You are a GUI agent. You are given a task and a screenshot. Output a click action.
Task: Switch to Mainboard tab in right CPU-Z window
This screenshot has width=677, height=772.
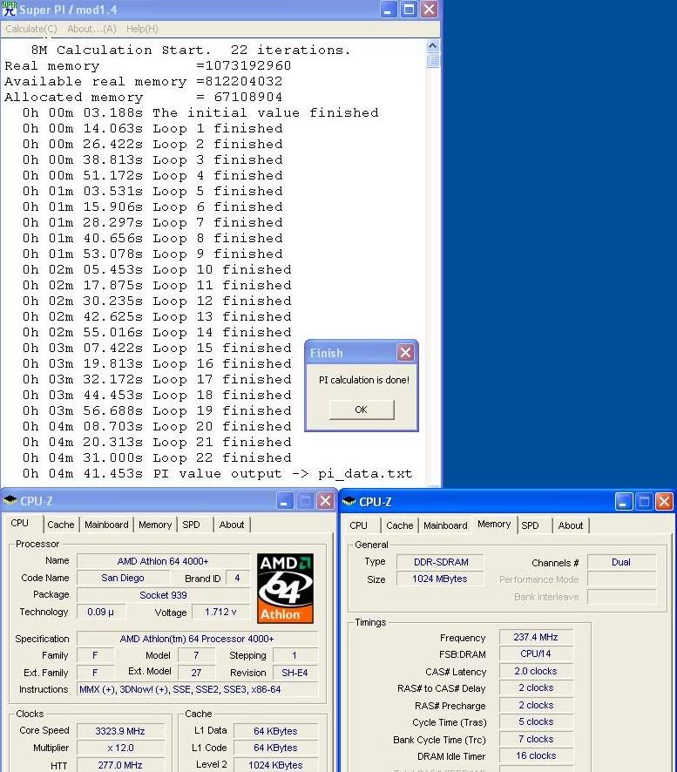445,525
